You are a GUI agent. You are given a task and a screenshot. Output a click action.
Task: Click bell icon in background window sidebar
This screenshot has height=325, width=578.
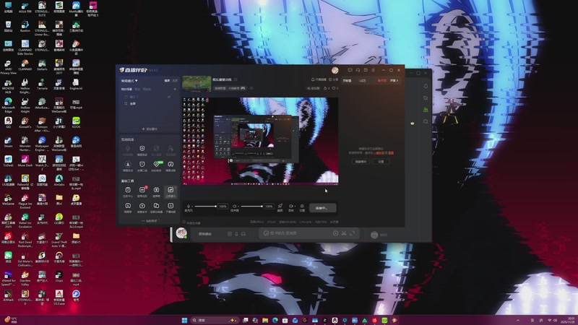click(426, 86)
